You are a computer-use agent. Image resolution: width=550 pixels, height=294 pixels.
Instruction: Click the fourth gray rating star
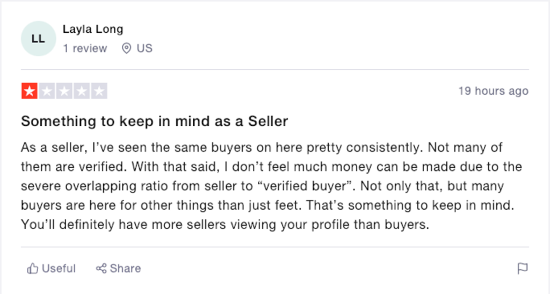82,91
